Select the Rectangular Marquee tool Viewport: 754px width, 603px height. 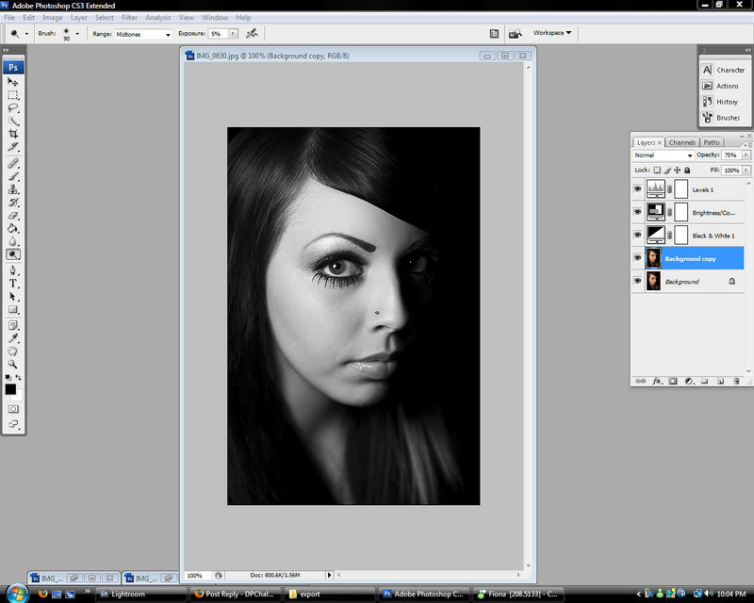click(13, 95)
